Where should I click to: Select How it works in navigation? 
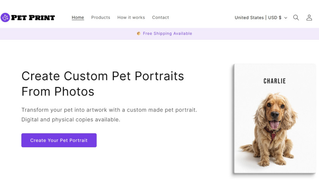pos(131,17)
